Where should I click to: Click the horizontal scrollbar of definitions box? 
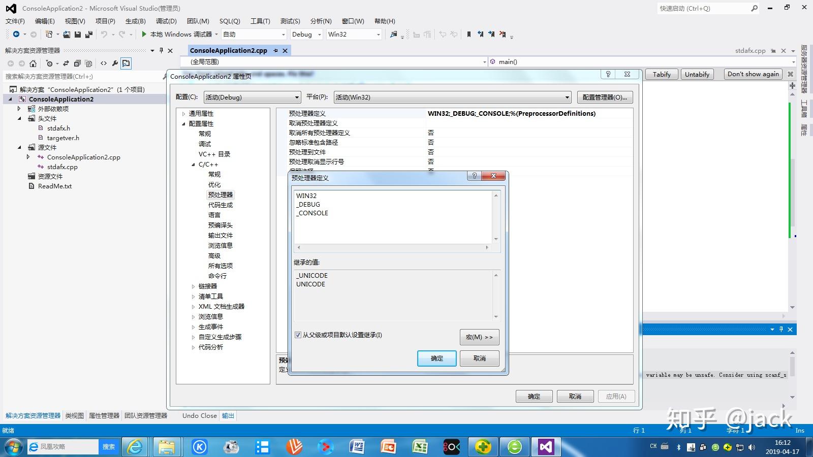coord(393,248)
